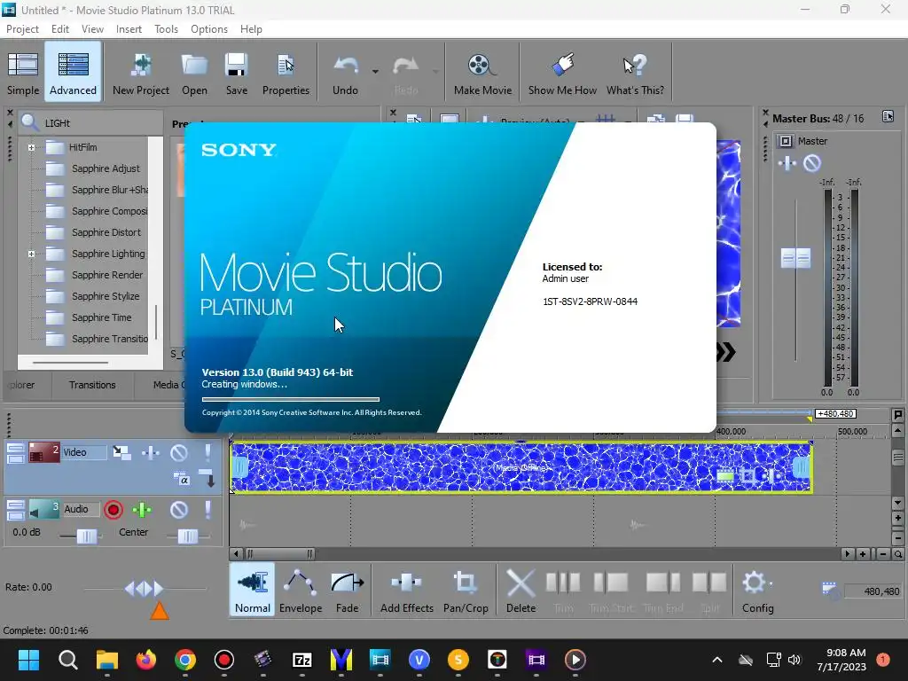The width and height of the screenshot is (908, 681).
Task: Activate What's This help
Action: [x=635, y=73]
